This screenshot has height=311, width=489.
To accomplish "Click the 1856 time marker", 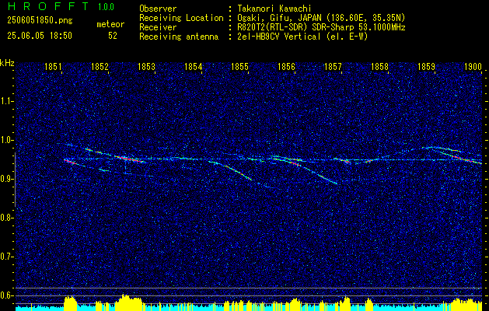I will point(287,67).
